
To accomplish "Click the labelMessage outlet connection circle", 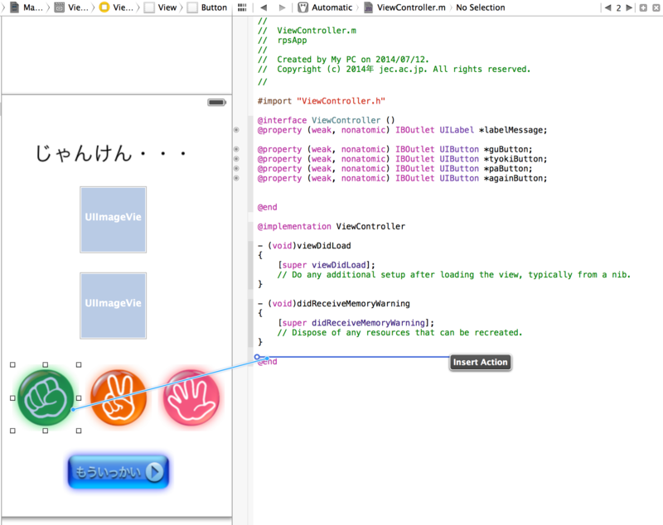I will click(x=236, y=130).
